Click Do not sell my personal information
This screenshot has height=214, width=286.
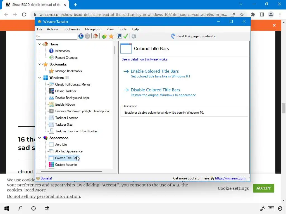pos(43,196)
